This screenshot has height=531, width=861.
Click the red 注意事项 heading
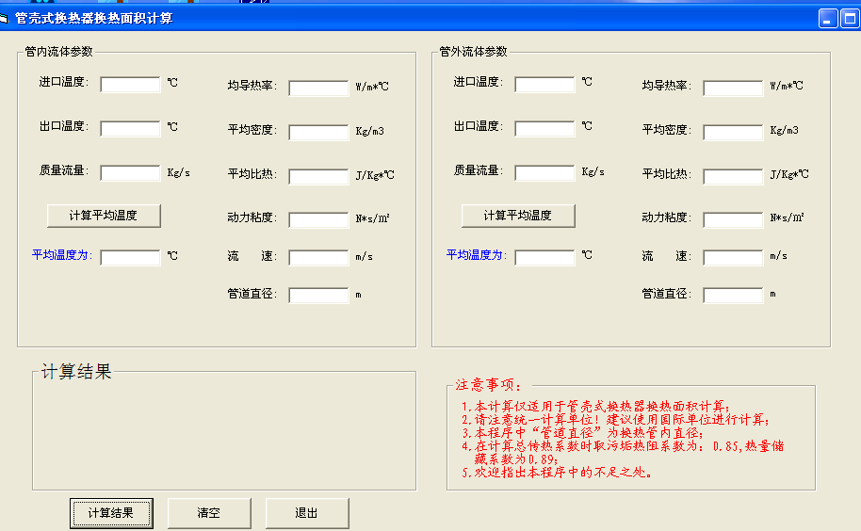pos(488,385)
